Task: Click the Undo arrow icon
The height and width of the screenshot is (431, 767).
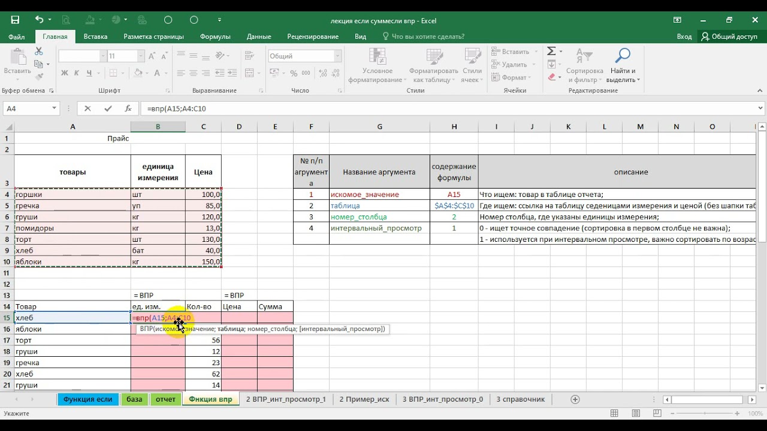Action: (40, 20)
